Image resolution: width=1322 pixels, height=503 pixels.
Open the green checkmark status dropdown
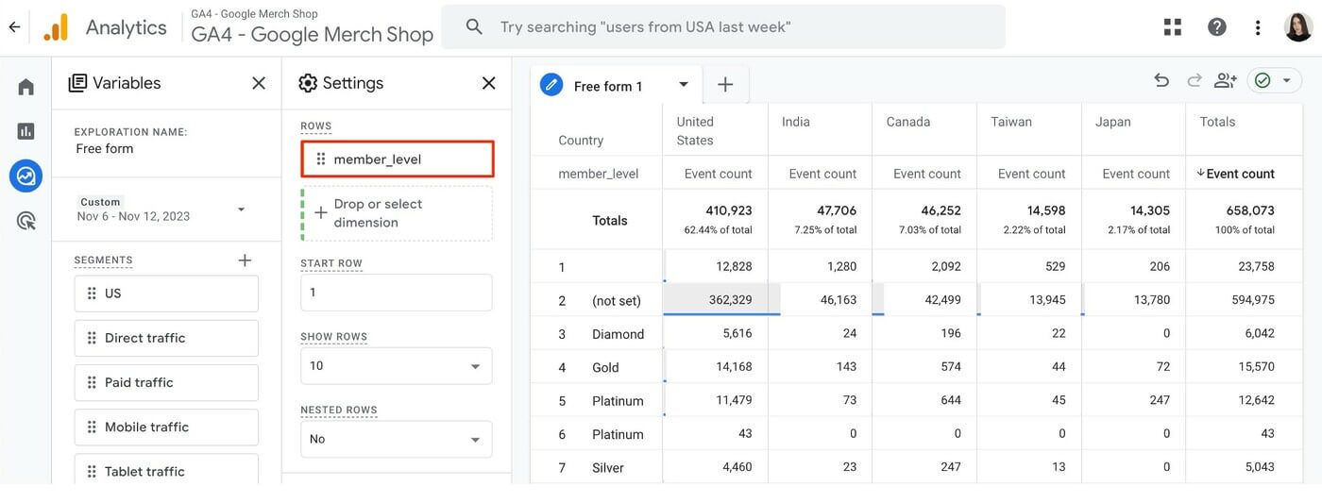1274,81
